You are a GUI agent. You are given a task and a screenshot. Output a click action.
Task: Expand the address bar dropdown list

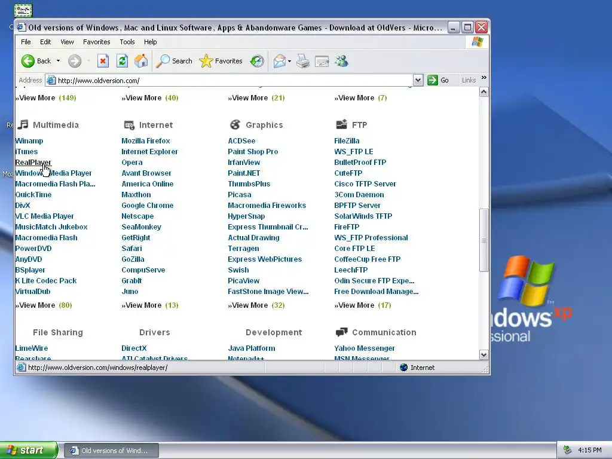tap(418, 81)
